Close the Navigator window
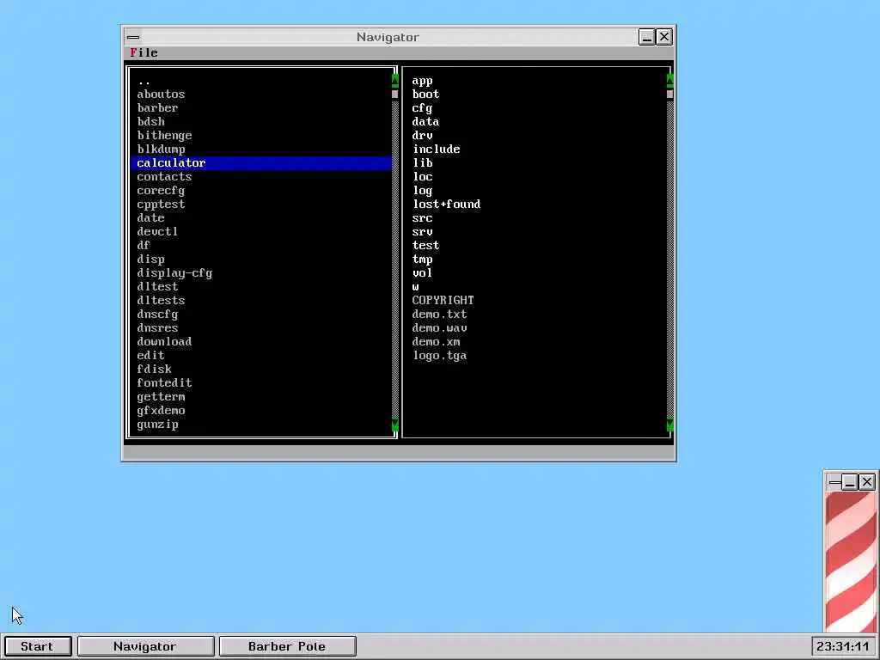880x660 pixels. tap(664, 37)
